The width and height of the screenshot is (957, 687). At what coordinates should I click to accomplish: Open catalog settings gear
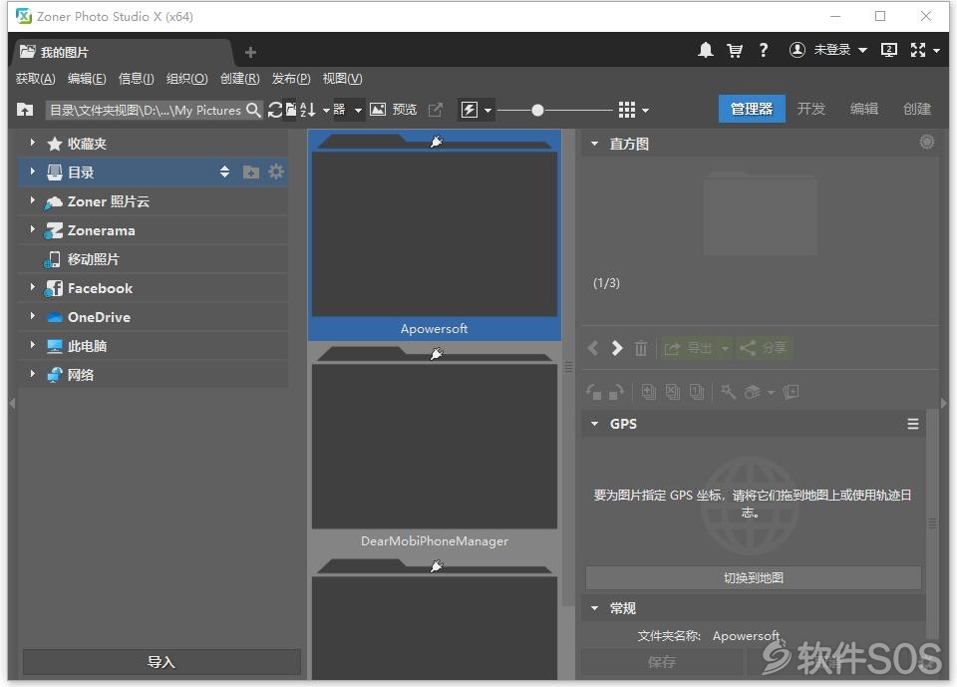click(x=276, y=172)
